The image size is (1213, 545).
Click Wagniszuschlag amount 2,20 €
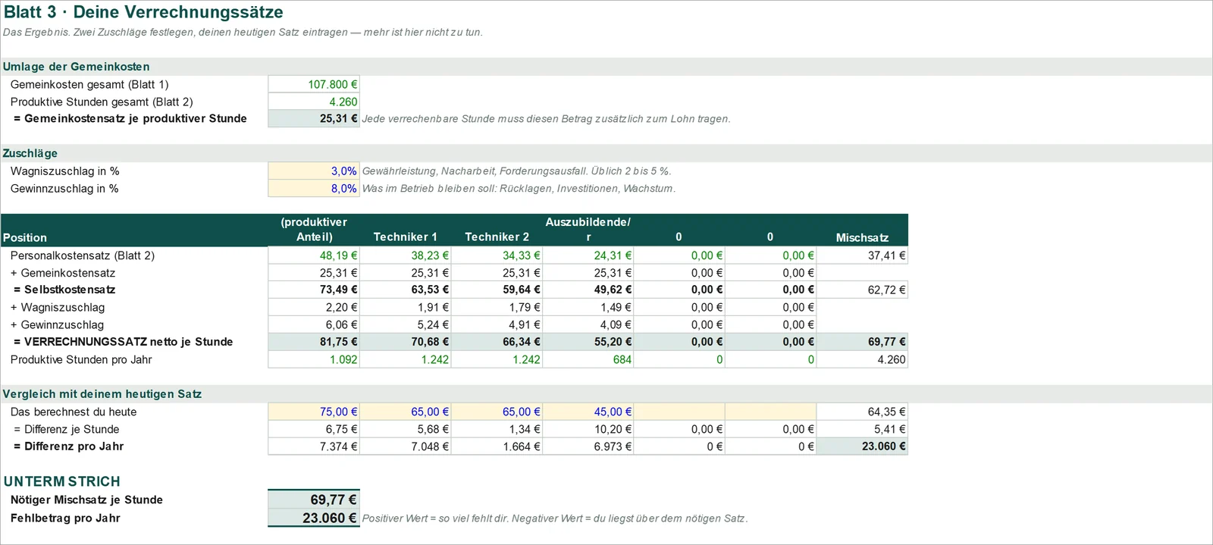click(x=314, y=307)
